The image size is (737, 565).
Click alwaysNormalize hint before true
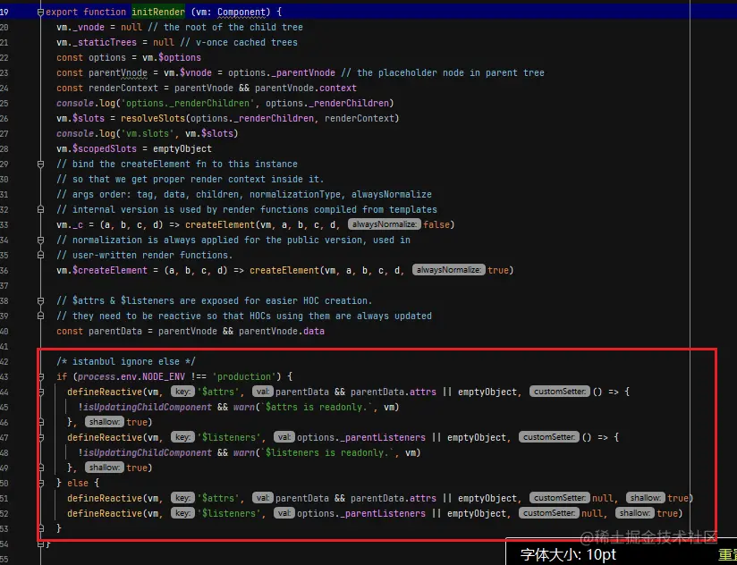(449, 270)
